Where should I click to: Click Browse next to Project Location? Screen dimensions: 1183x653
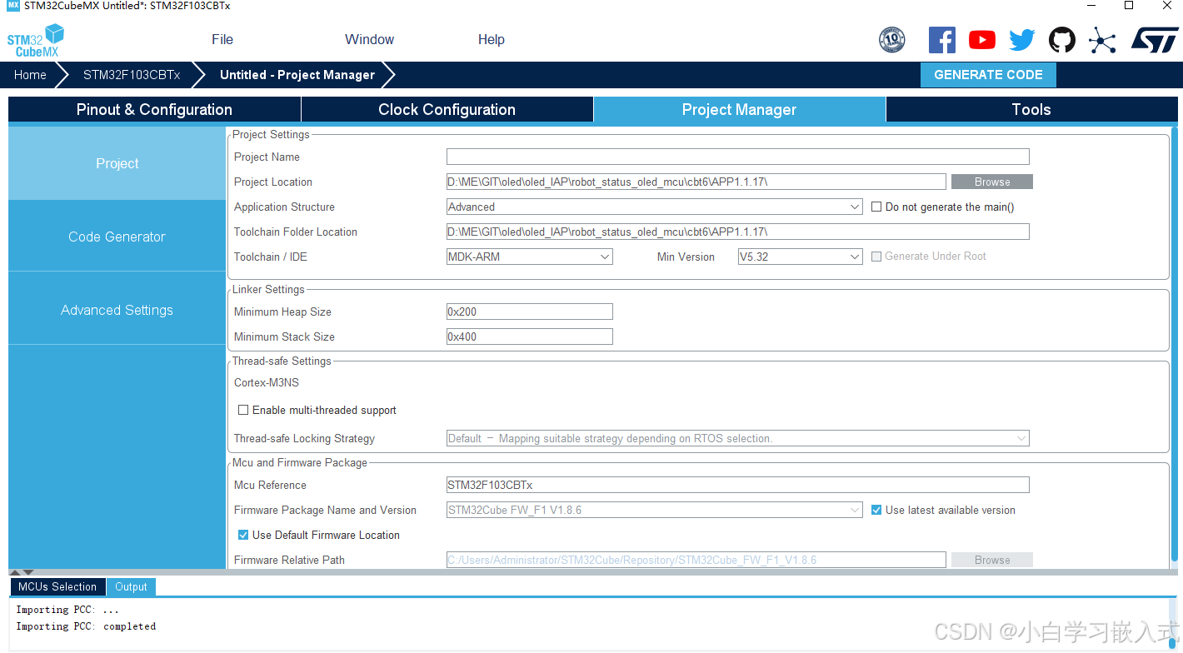[x=992, y=182]
